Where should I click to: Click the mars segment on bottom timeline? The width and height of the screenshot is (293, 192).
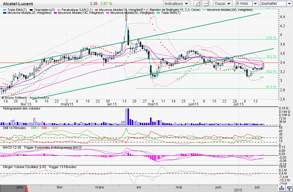99,187
